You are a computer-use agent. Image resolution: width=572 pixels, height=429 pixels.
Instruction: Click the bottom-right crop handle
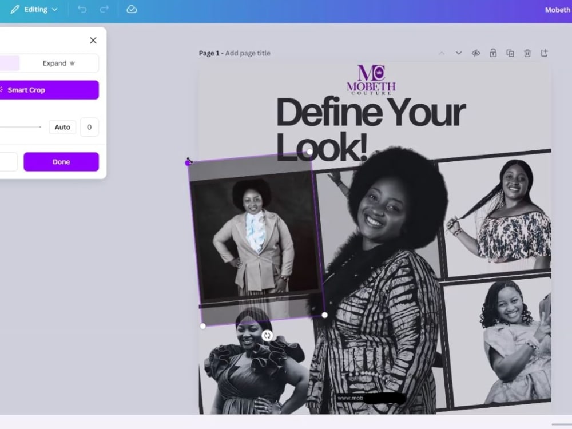(325, 315)
